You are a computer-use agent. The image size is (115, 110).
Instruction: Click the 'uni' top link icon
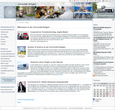click(x=70, y=1)
